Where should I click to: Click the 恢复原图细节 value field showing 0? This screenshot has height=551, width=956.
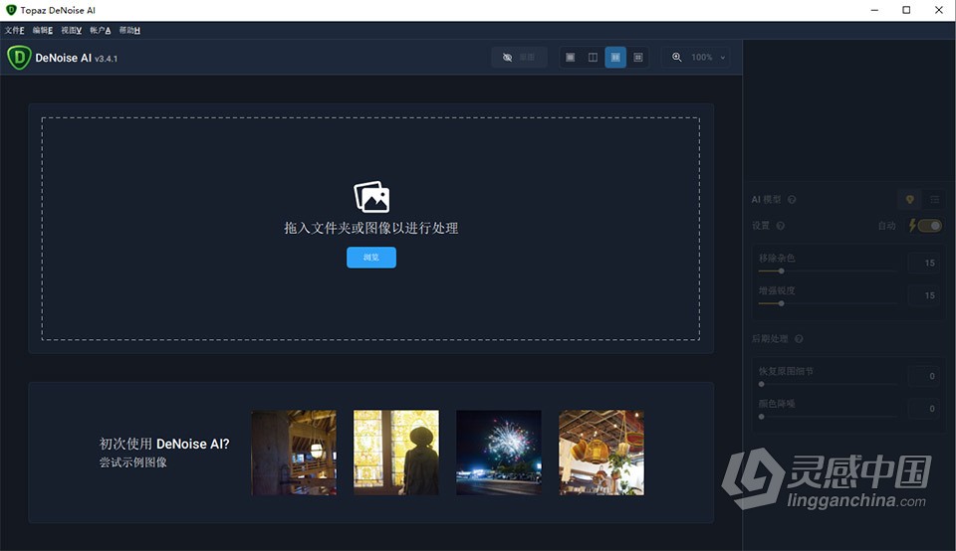tap(923, 376)
